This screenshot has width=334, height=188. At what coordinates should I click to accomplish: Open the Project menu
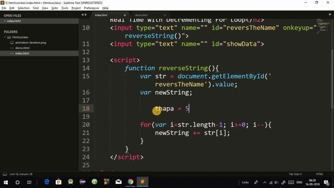pyautogui.click(x=76, y=8)
